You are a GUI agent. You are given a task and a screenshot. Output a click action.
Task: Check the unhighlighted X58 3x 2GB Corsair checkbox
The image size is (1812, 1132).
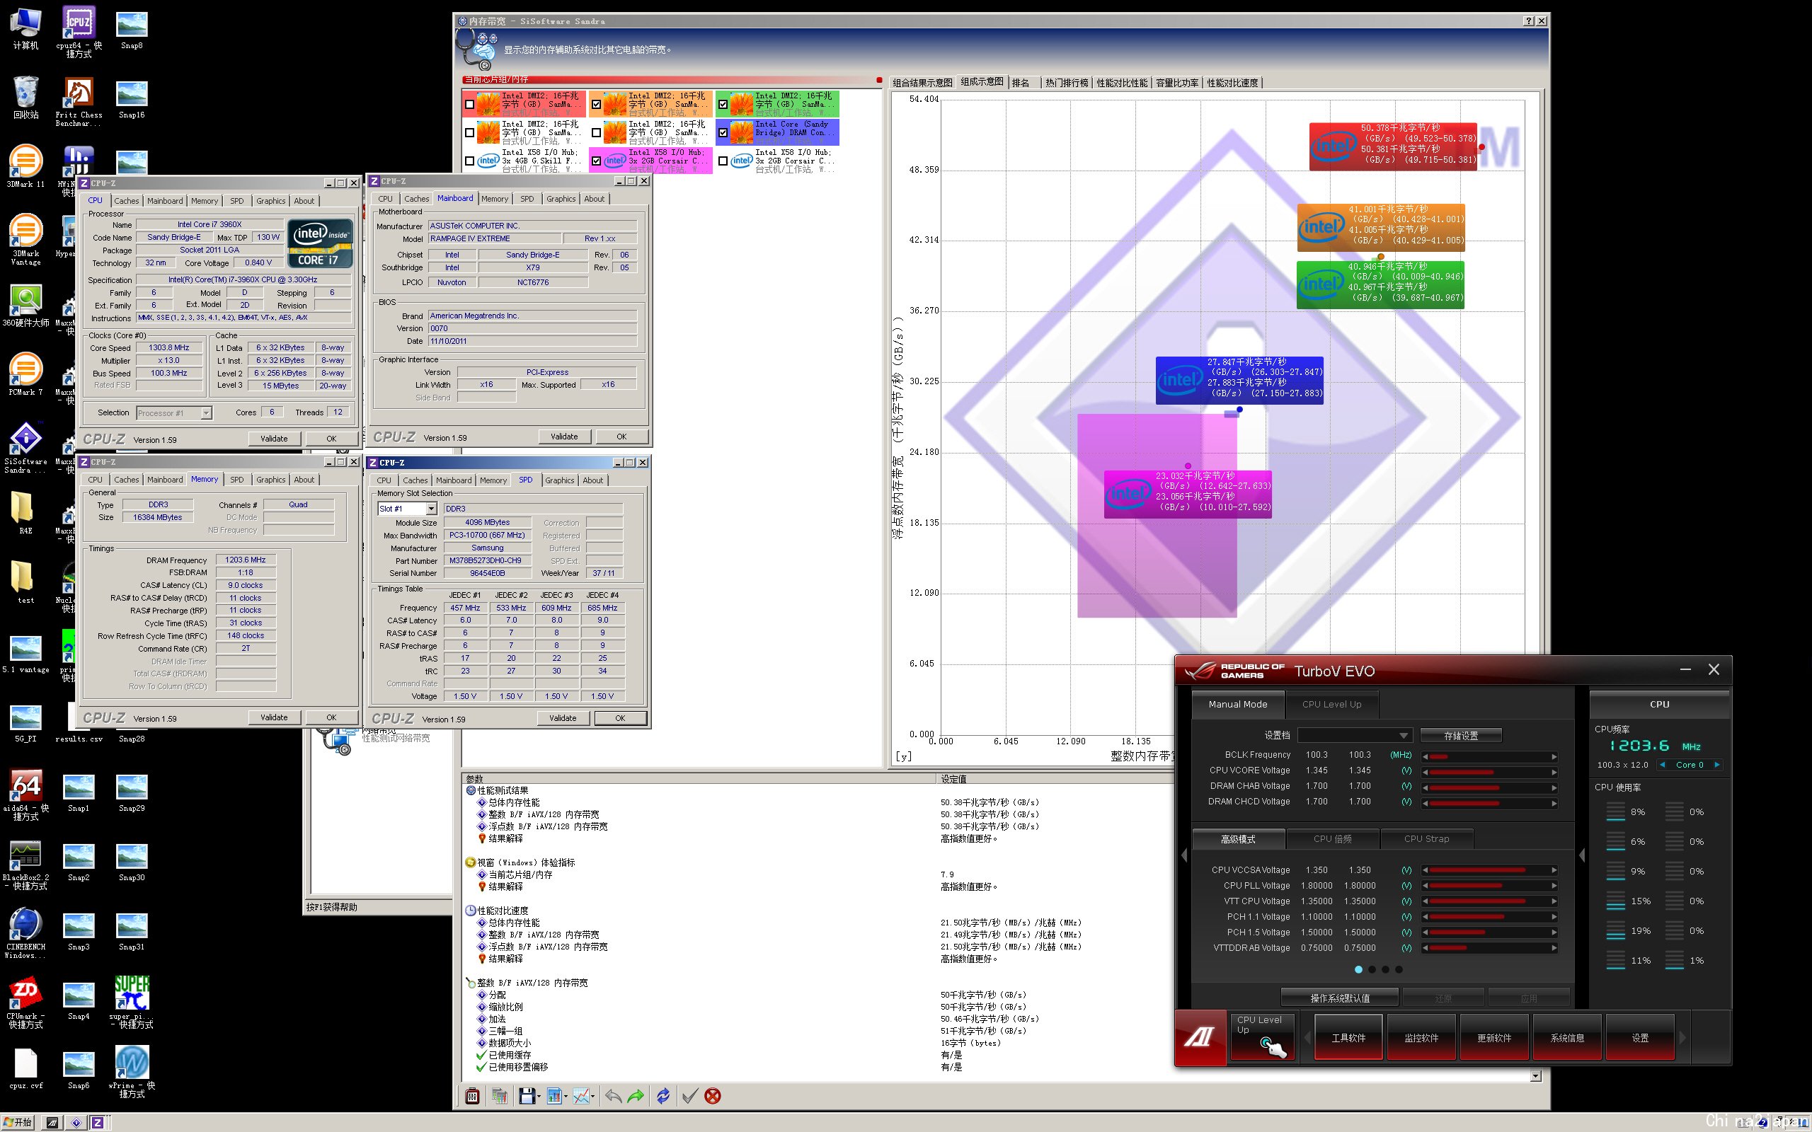pyautogui.click(x=723, y=160)
